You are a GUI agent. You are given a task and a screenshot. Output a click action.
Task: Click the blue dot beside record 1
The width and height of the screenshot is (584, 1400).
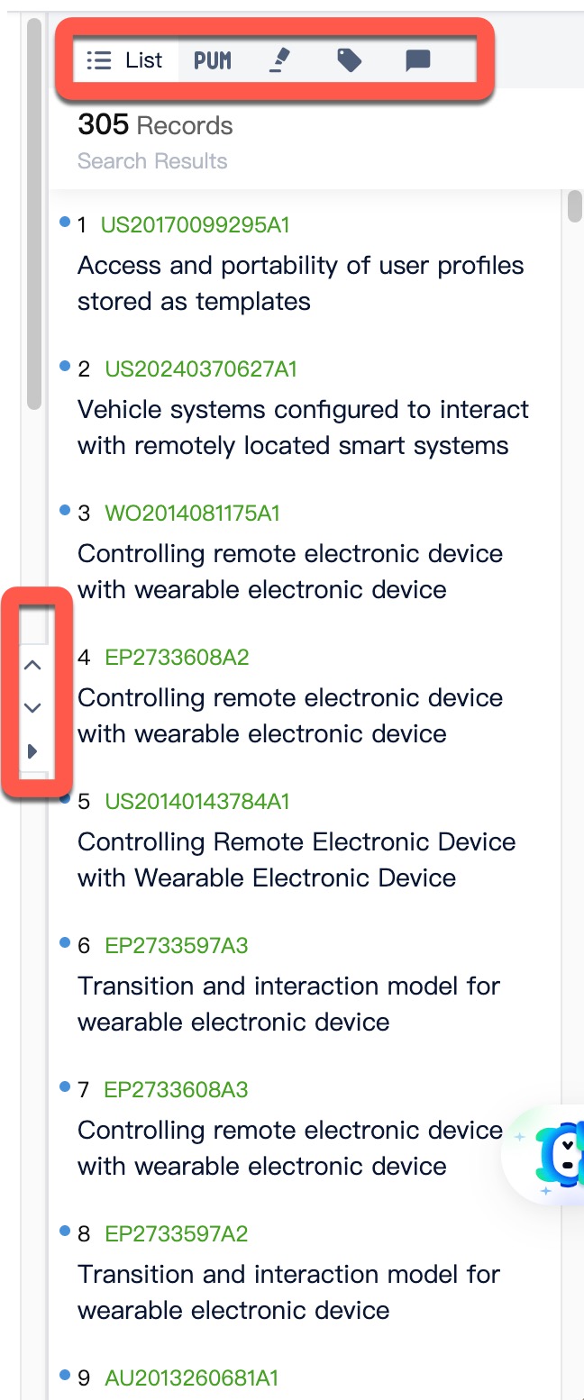click(65, 221)
